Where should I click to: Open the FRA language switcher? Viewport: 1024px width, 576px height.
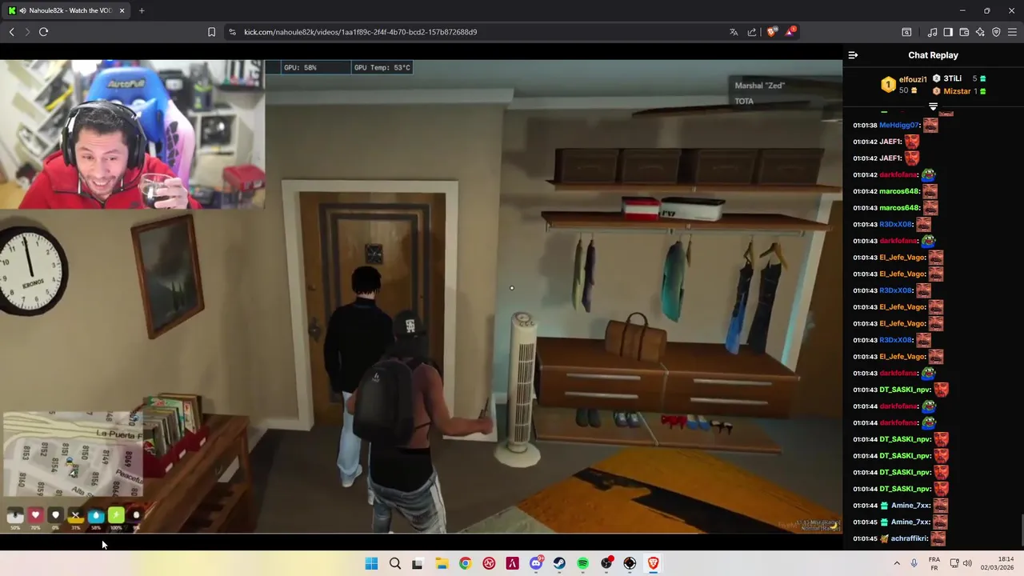(x=934, y=563)
